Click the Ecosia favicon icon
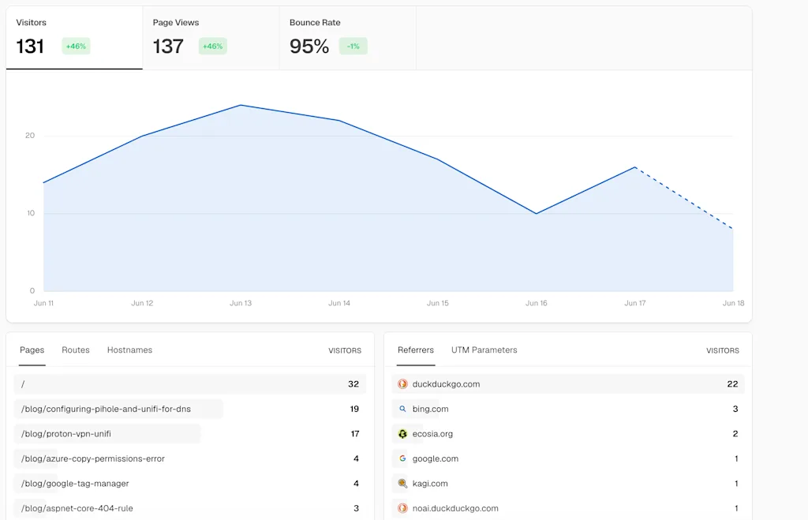This screenshot has height=520, width=808. (402, 434)
